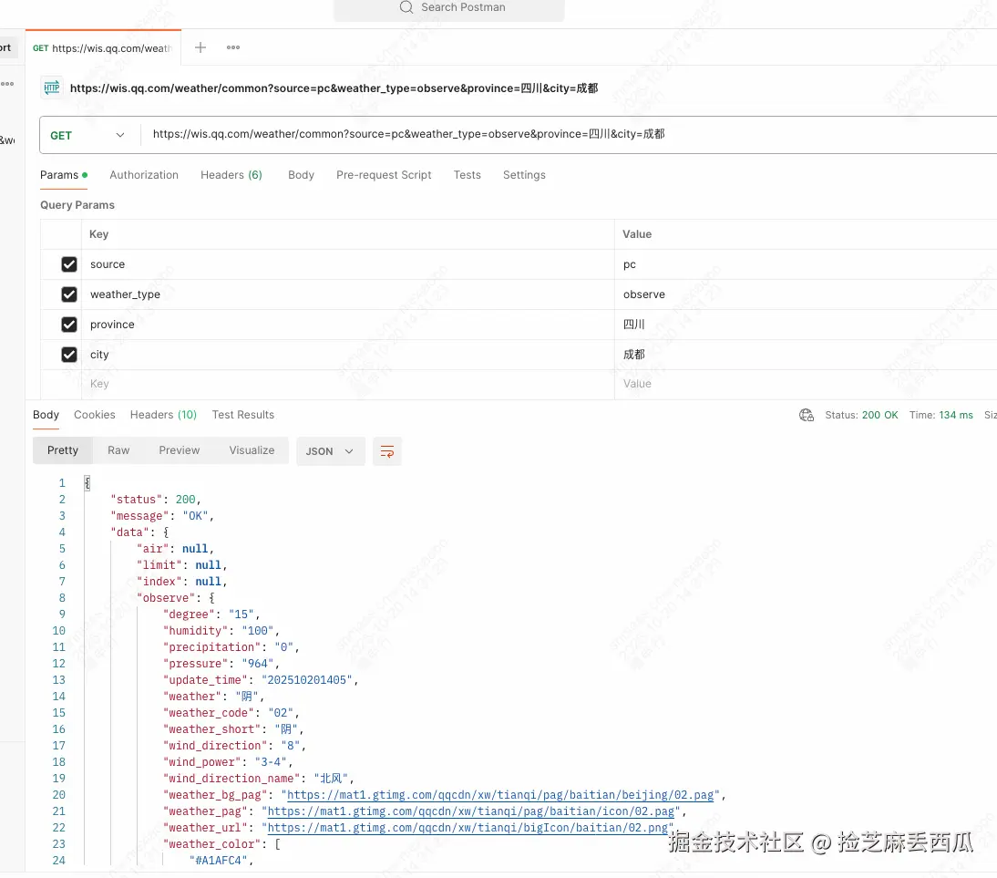Uncheck the source parameter checkbox
Image resolution: width=997 pixels, height=878 pixels.
[x=69, y=264]
